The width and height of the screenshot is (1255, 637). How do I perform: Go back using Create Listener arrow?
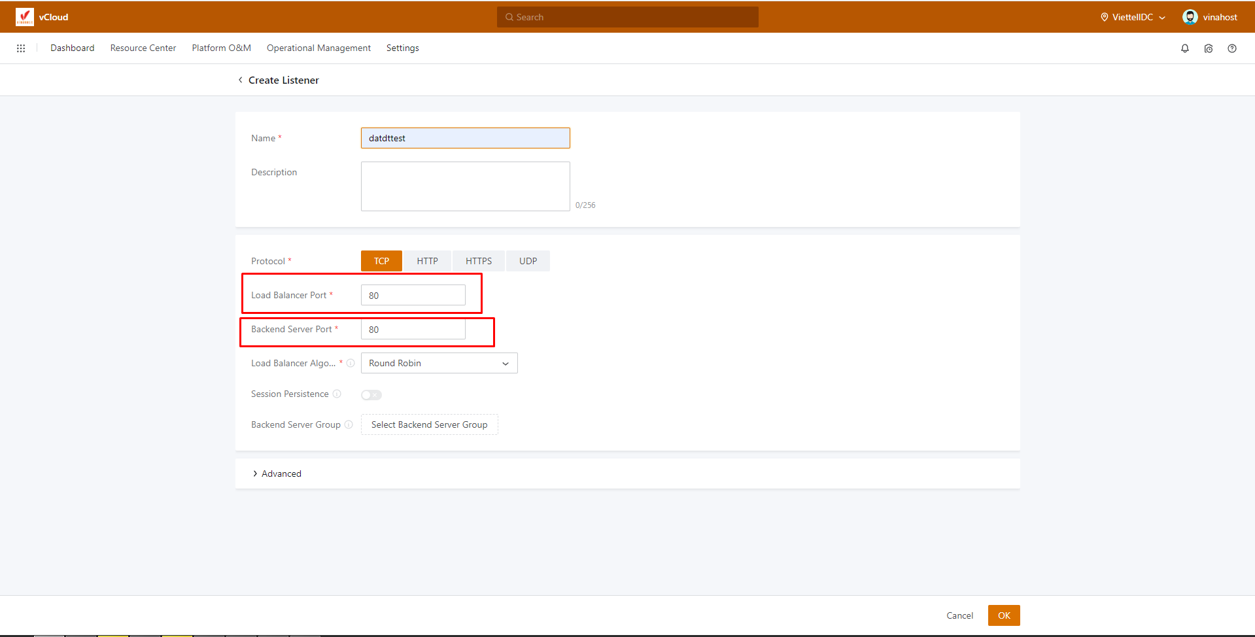point(241,80)
